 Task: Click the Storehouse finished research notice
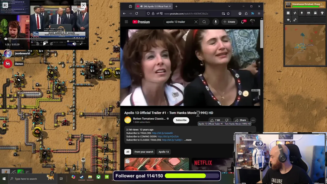pos(305,4)
